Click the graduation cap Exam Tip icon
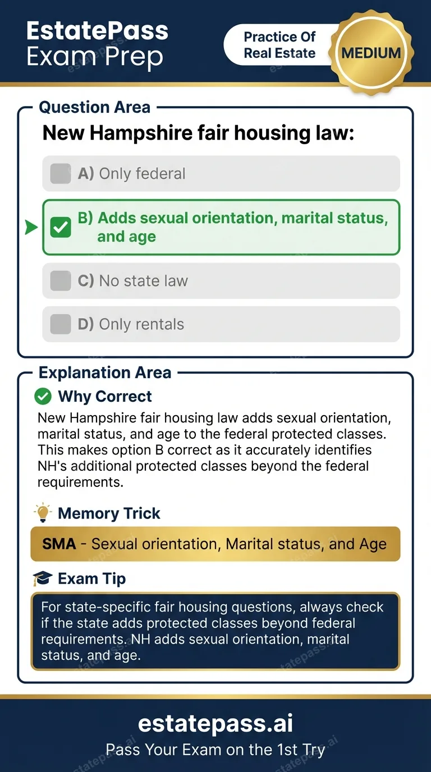Viewport: 431px width, 772px height. tap(43, 578)
